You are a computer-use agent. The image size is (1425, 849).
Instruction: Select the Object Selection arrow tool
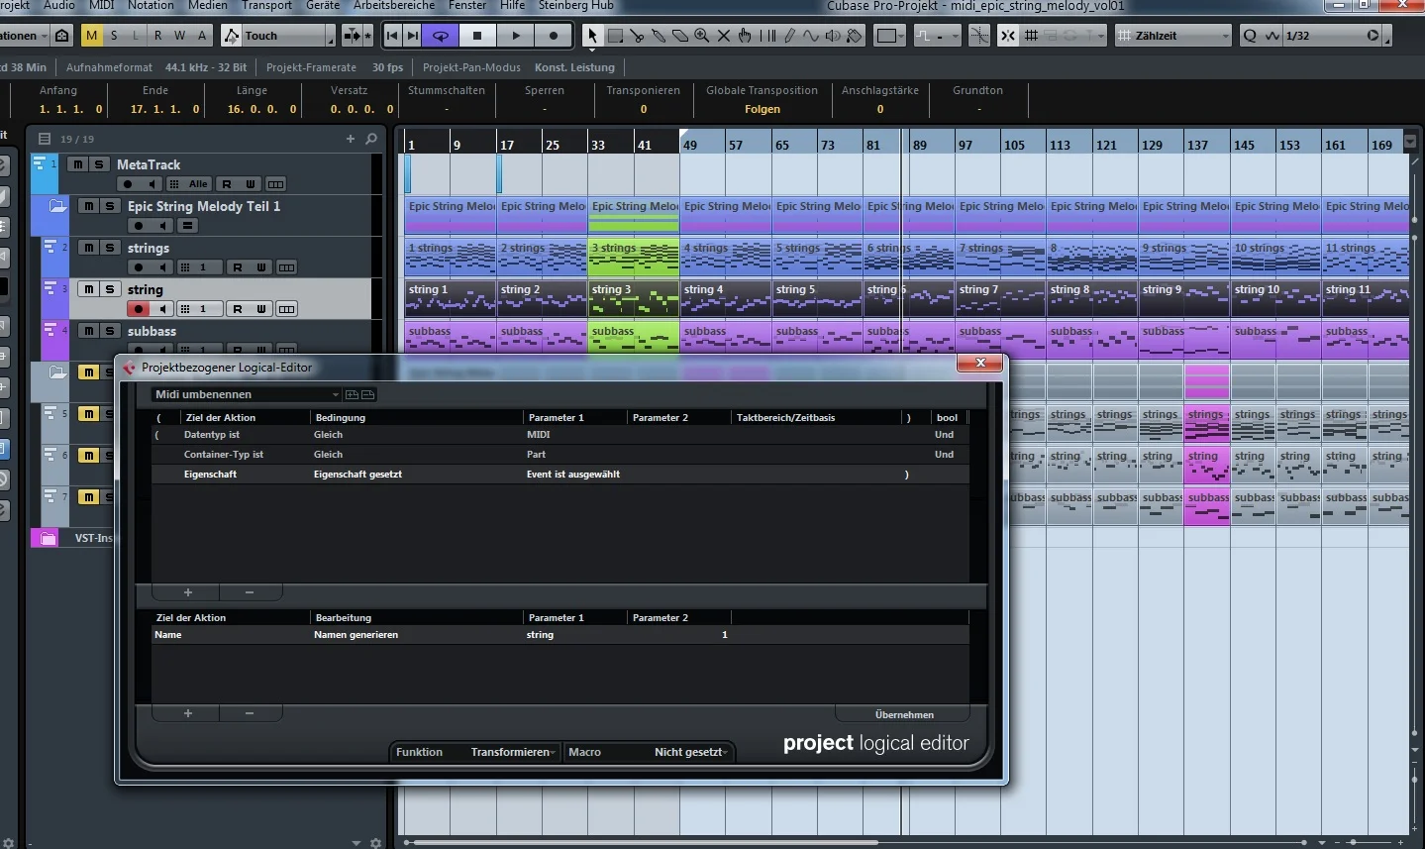coord(592,36)
